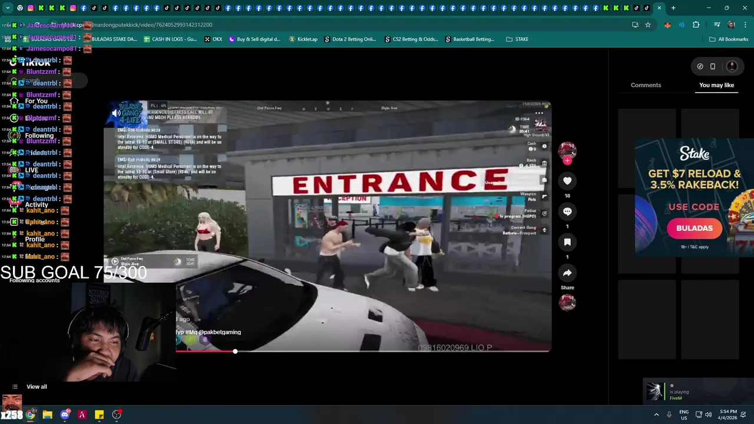Viewport: 754px width, 424px height.
Task: Star this page with the bookmark icon
Action: pos(648,25)
